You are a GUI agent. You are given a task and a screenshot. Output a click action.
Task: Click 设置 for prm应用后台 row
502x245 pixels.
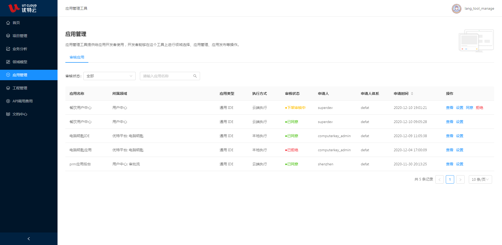(x=460, y=164)
